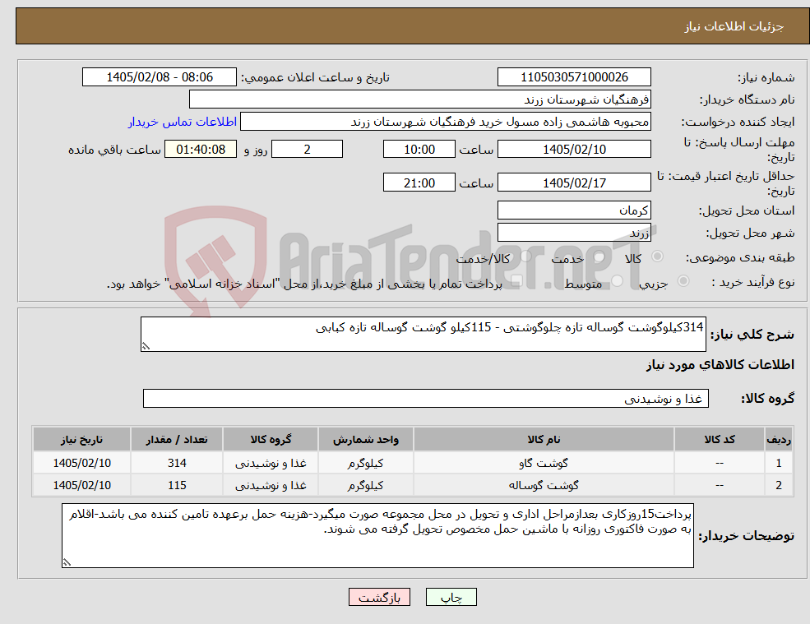This screenshot has height=624, width=810.
Task: Click the جزئیات اطلاعات نیاز page title
Action: [734, 26]
